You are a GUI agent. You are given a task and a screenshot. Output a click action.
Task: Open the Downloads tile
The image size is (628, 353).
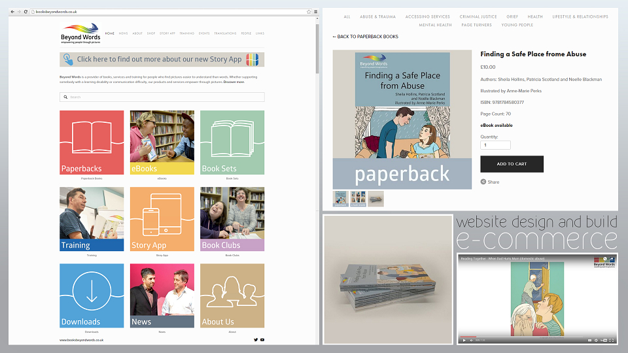click(92, 295)
